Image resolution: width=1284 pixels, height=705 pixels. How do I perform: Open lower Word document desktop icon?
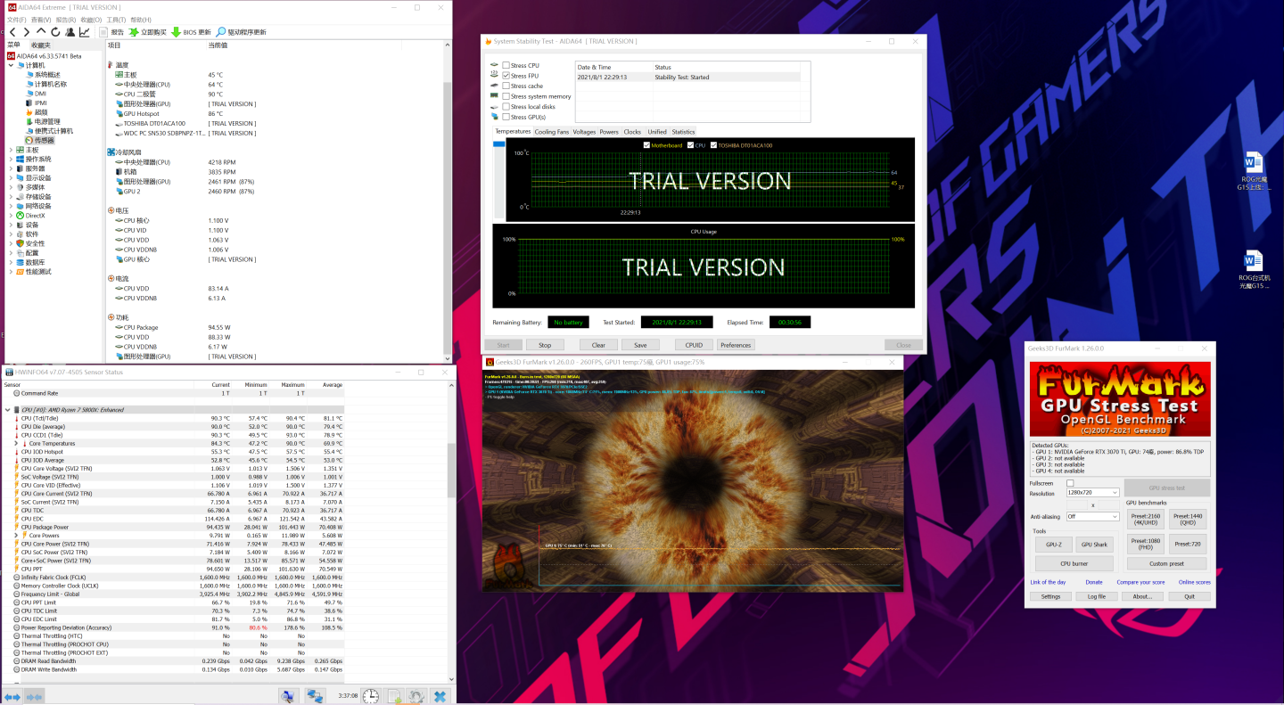pos(1254,271)
